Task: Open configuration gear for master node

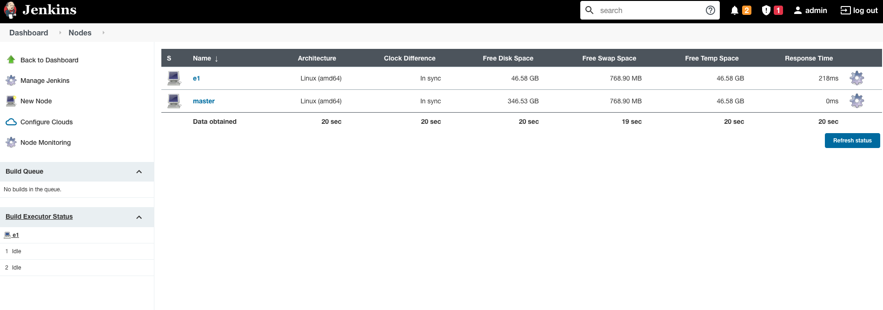Action: click(x=856, y=101)
